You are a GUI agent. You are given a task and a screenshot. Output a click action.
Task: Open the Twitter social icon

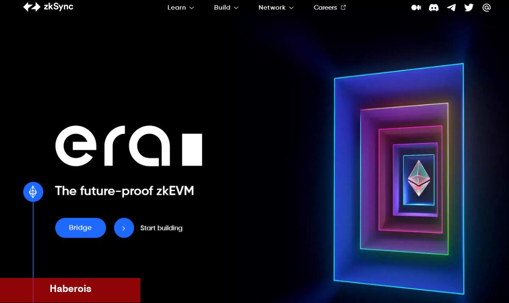(469, 8)
